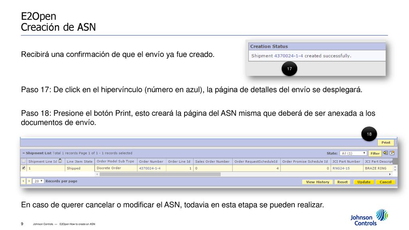Image resolution: width=409 pixels, height=230 pixels.
Task: Click the edit columns icon beside Filter
Action: pyautogui.click(x=392, y=153)
